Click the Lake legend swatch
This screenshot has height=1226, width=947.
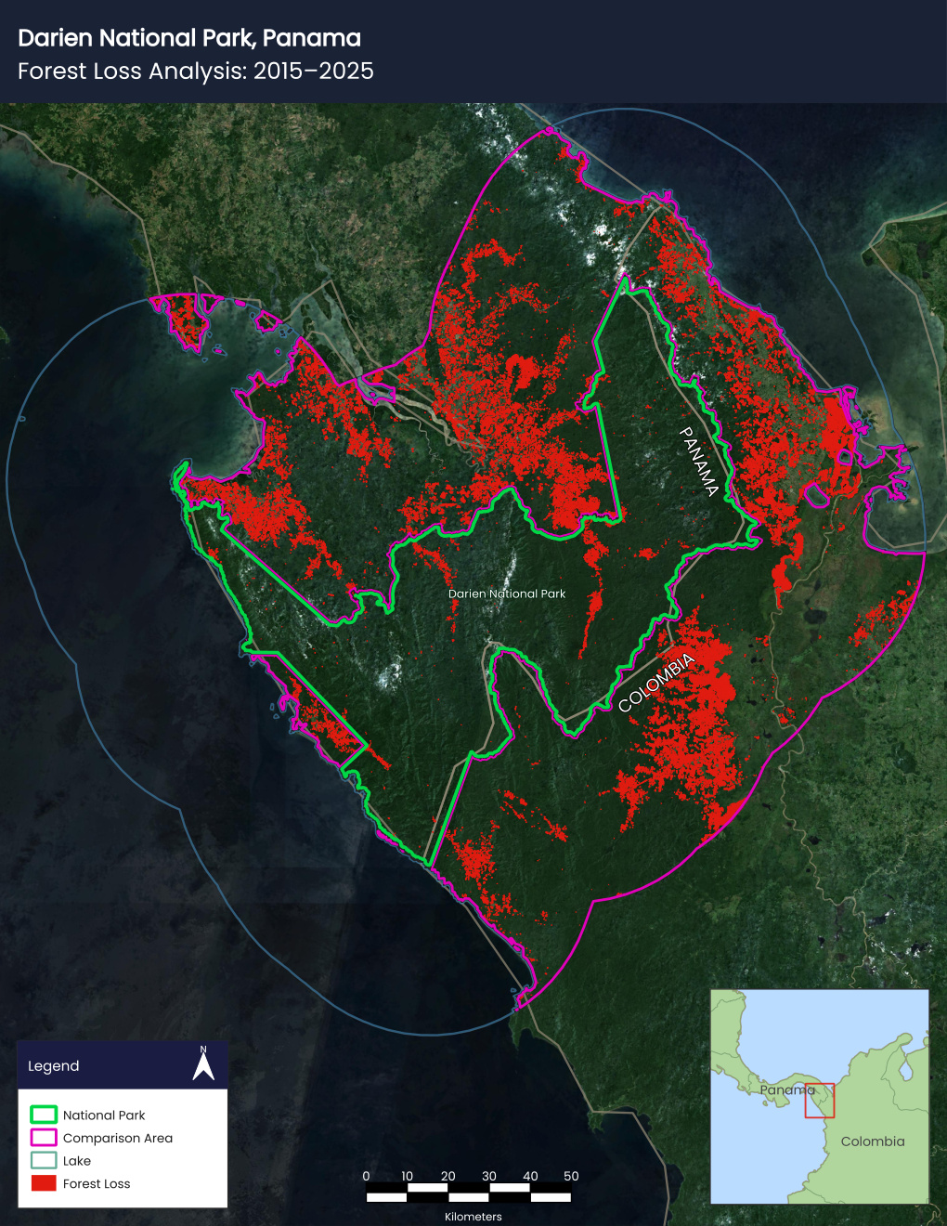point(44,1160)
